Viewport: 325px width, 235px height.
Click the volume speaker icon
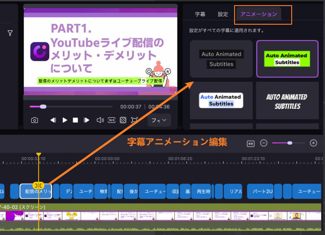tap(100, 120)
